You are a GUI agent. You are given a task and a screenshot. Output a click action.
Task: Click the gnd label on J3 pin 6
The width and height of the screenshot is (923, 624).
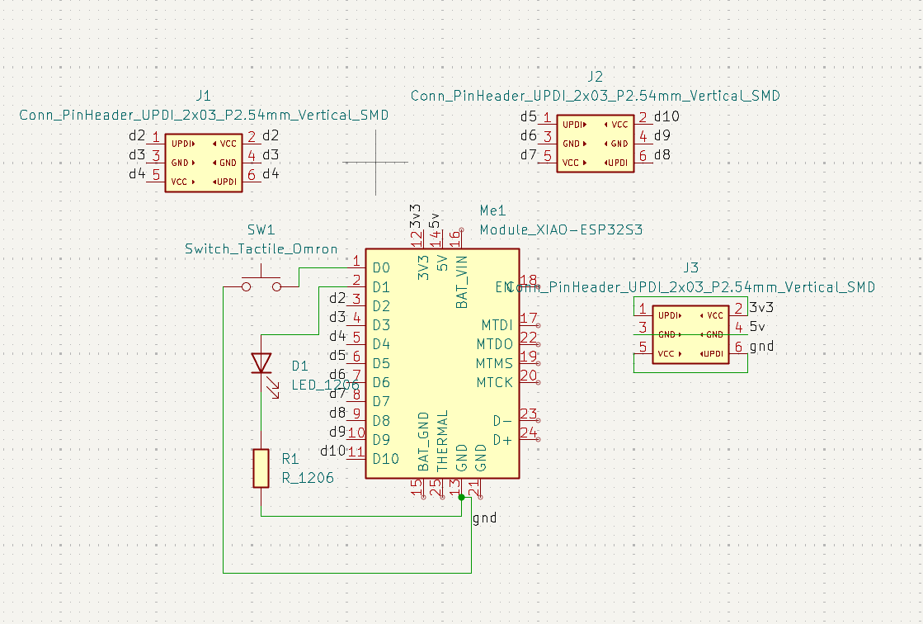click(761, 346)
